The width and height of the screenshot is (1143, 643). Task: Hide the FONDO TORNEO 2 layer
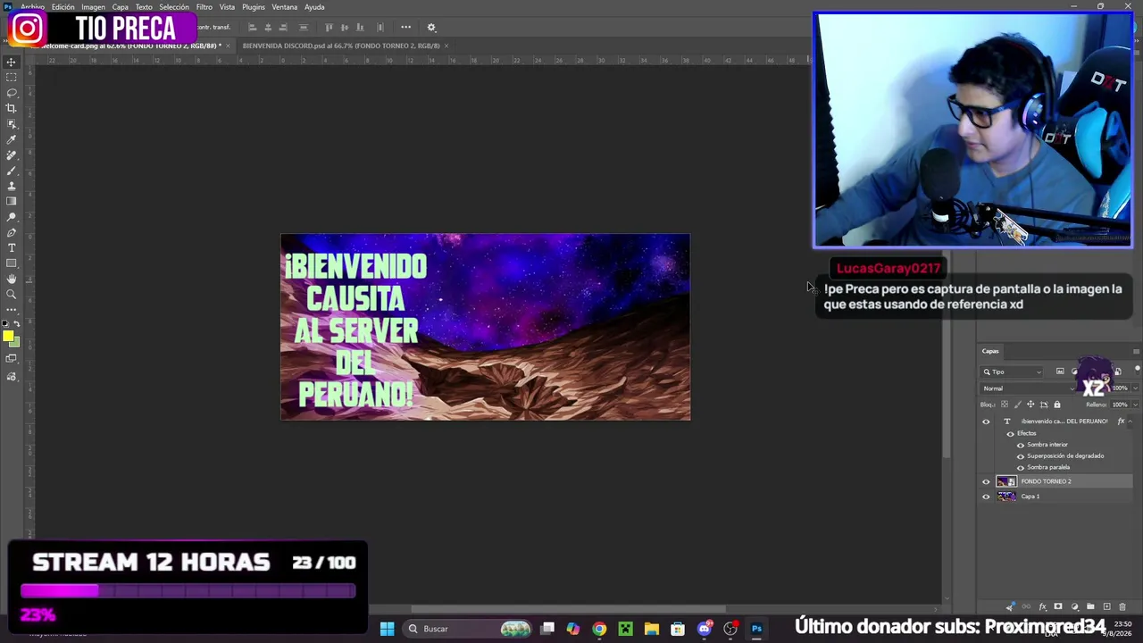(x=986, y=481)
